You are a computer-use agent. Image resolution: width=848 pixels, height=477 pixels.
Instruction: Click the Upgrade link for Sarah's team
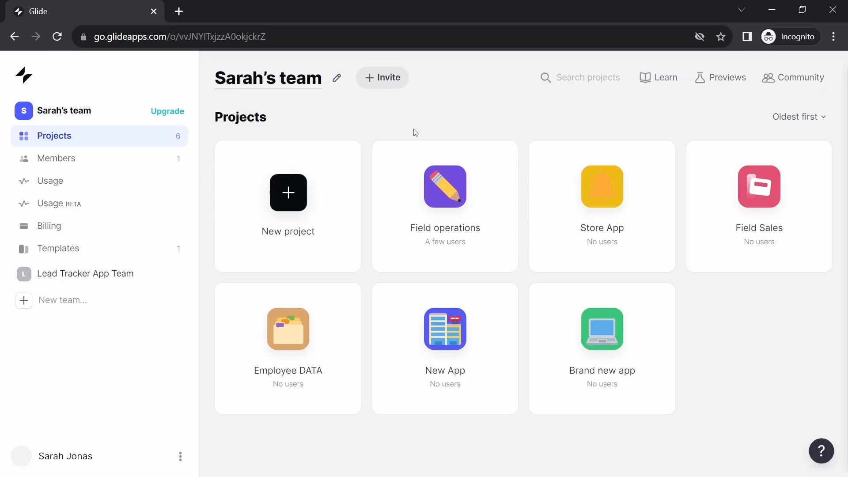(x=168, y=111)
